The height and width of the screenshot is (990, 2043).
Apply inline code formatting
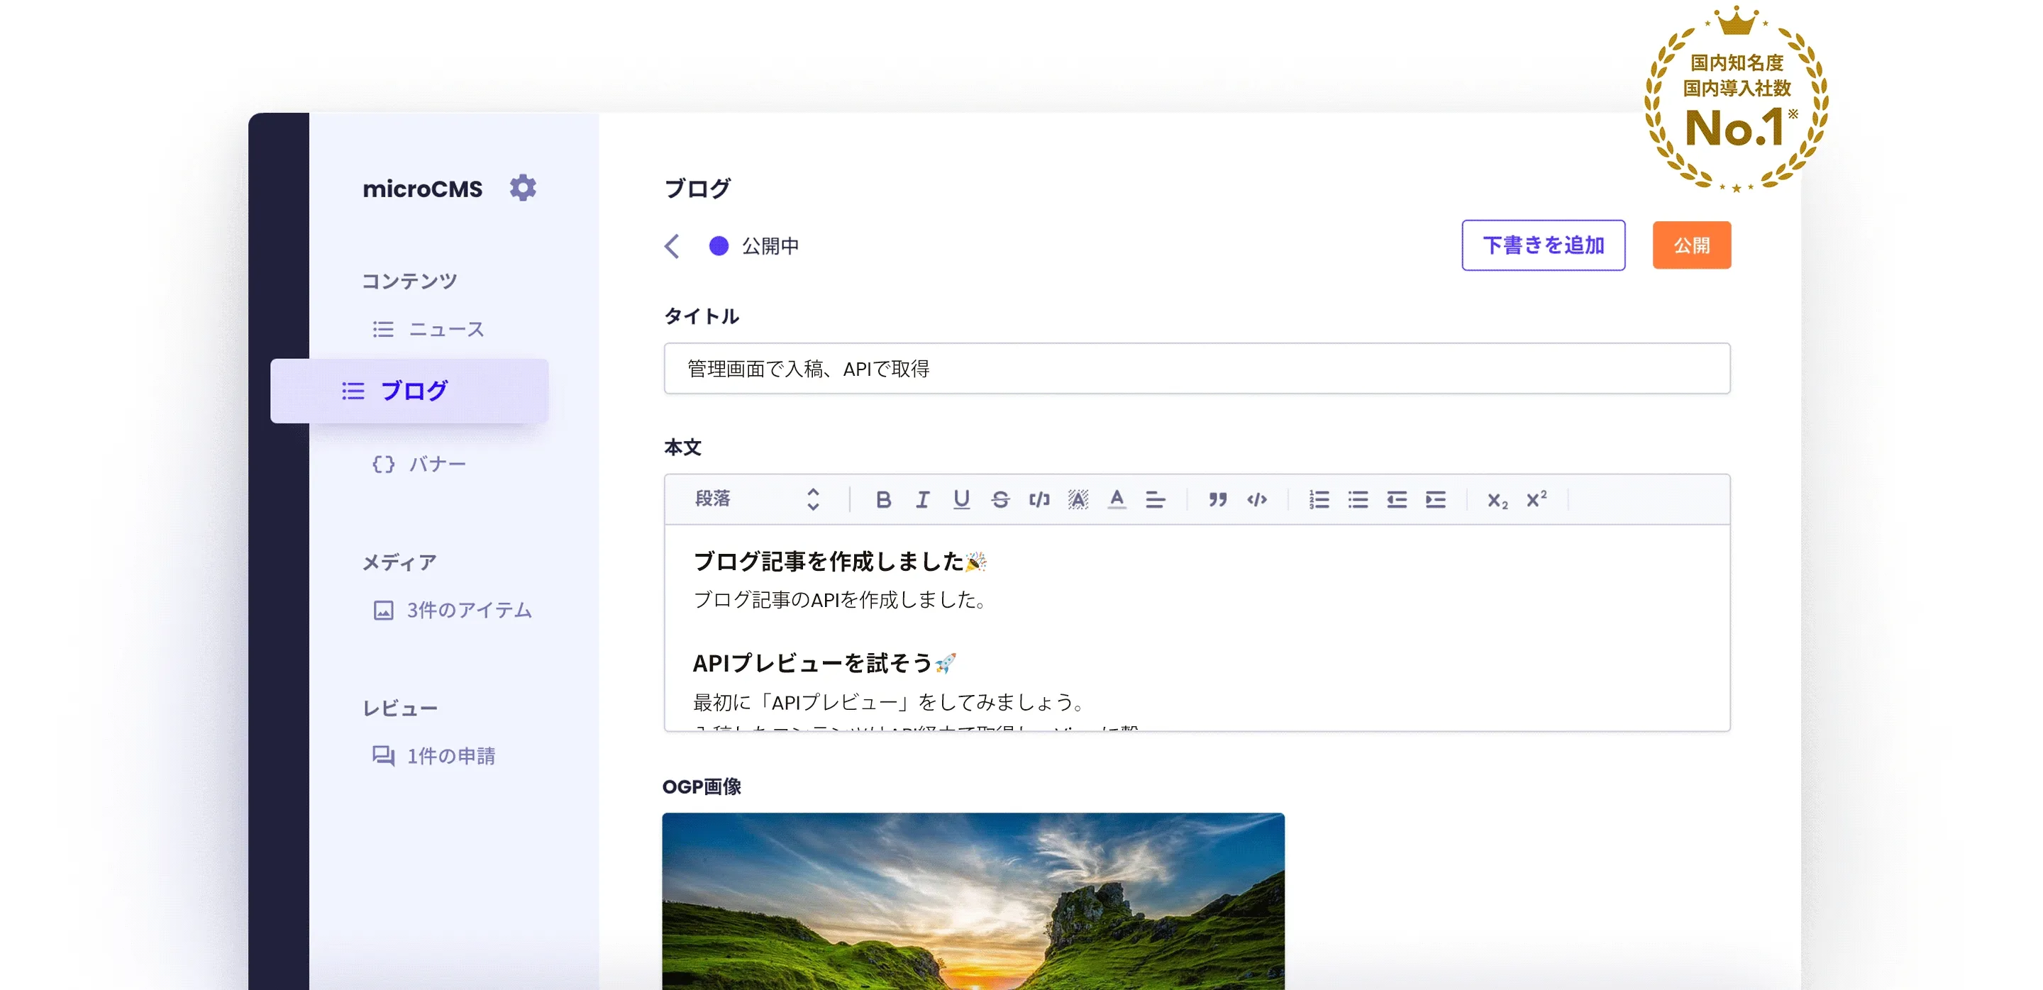(x=1039, y=499)
